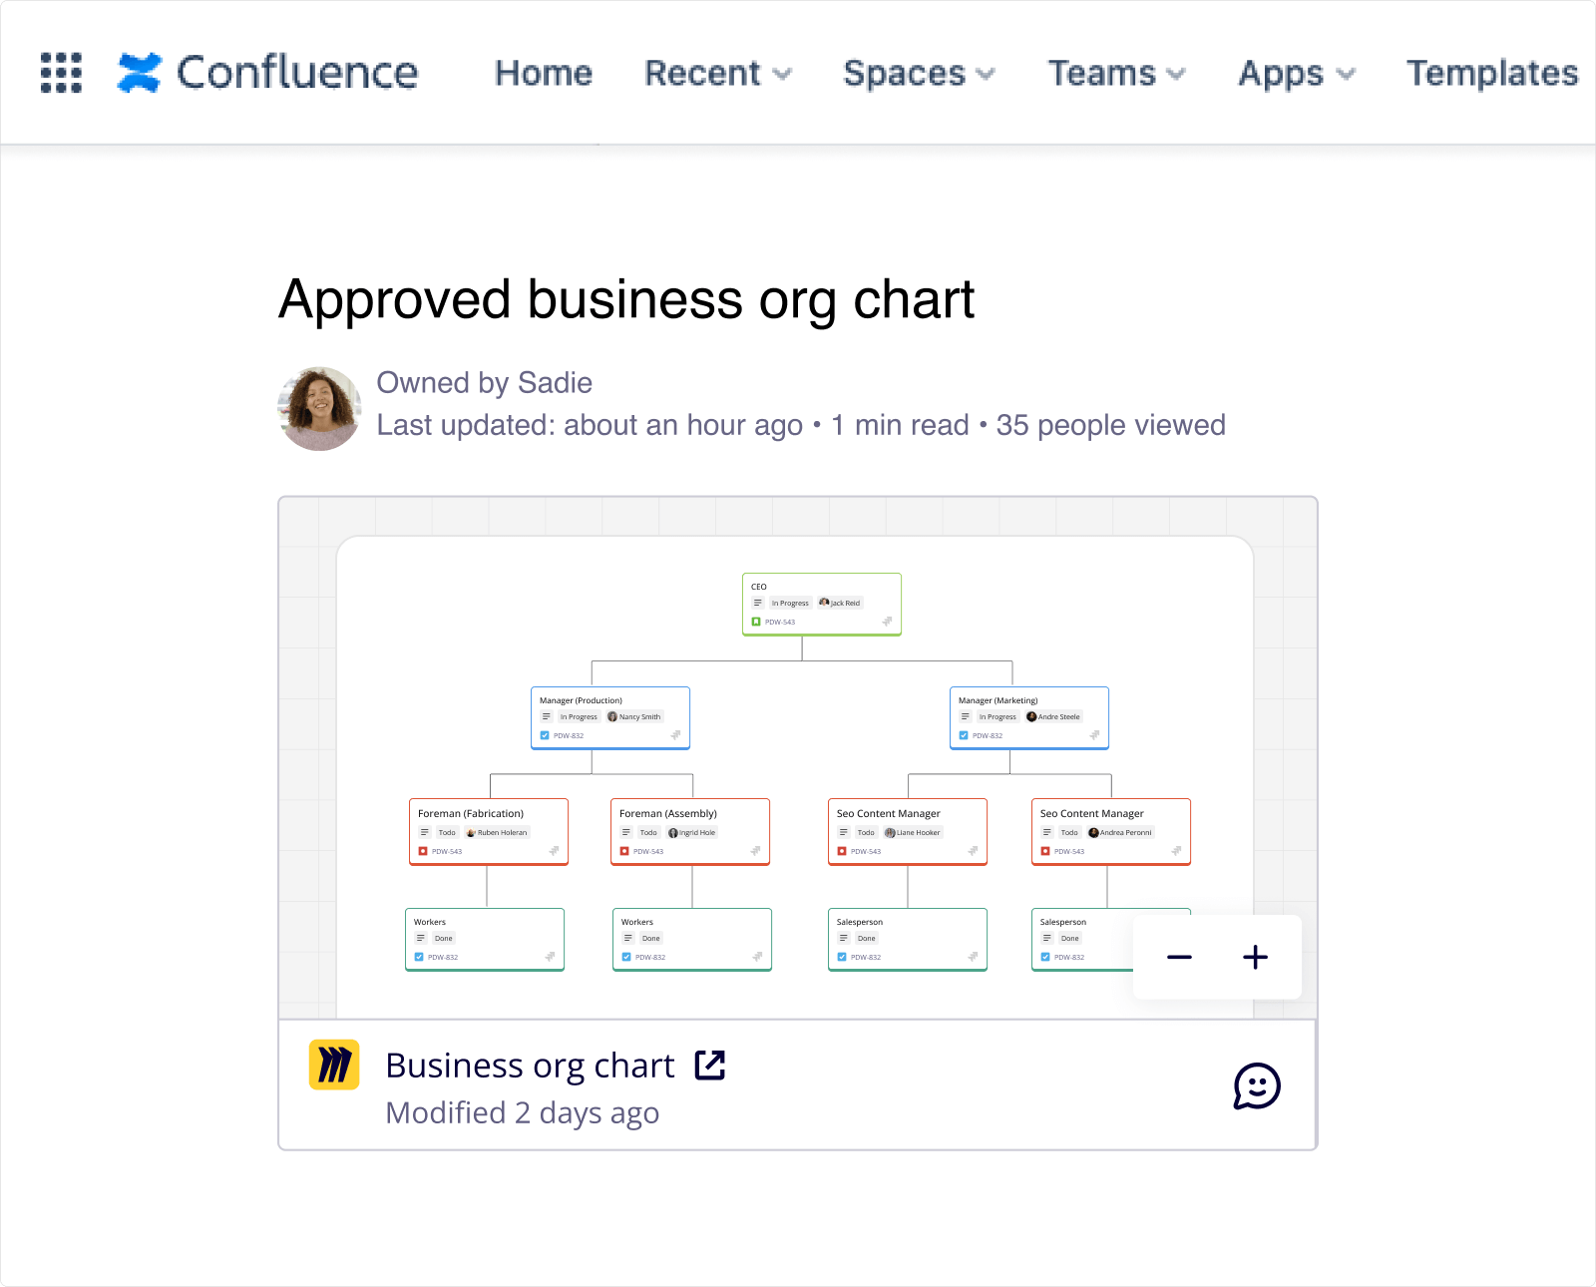Zoom in the org chart with plus
The height and width of the screenshot is (1287, 1596).
1255,958
